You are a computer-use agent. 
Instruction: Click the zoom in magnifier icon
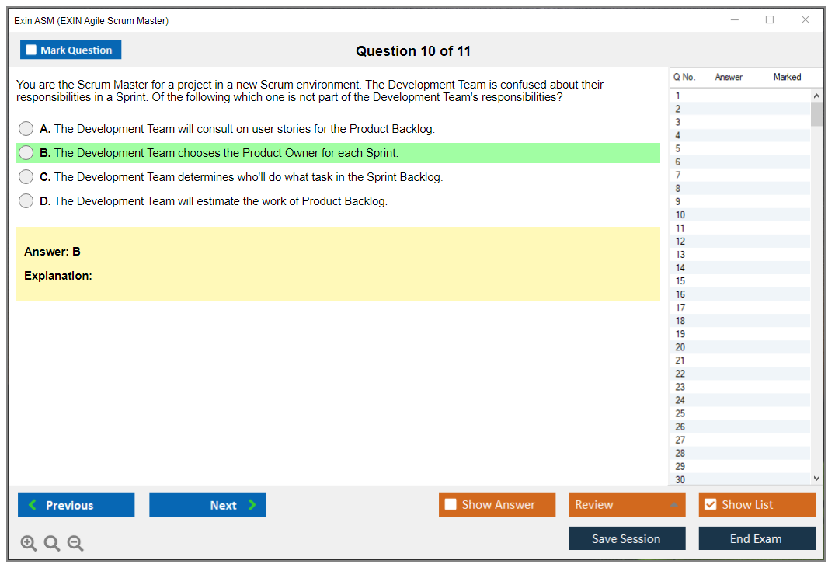[29, 543]
